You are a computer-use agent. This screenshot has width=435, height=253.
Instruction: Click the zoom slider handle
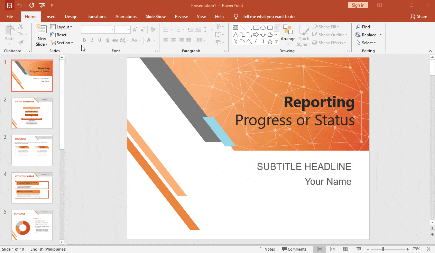pos(383,249)
